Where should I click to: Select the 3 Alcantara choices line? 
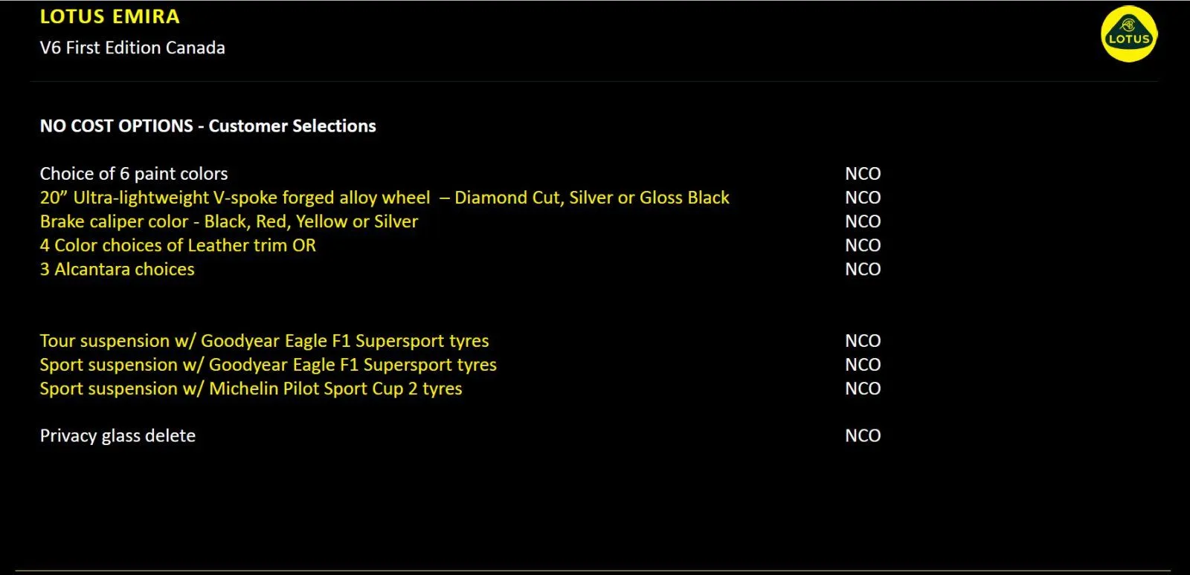tap(117, 269)
